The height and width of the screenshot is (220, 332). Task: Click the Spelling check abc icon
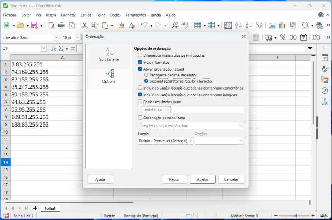tap(185, 25)
